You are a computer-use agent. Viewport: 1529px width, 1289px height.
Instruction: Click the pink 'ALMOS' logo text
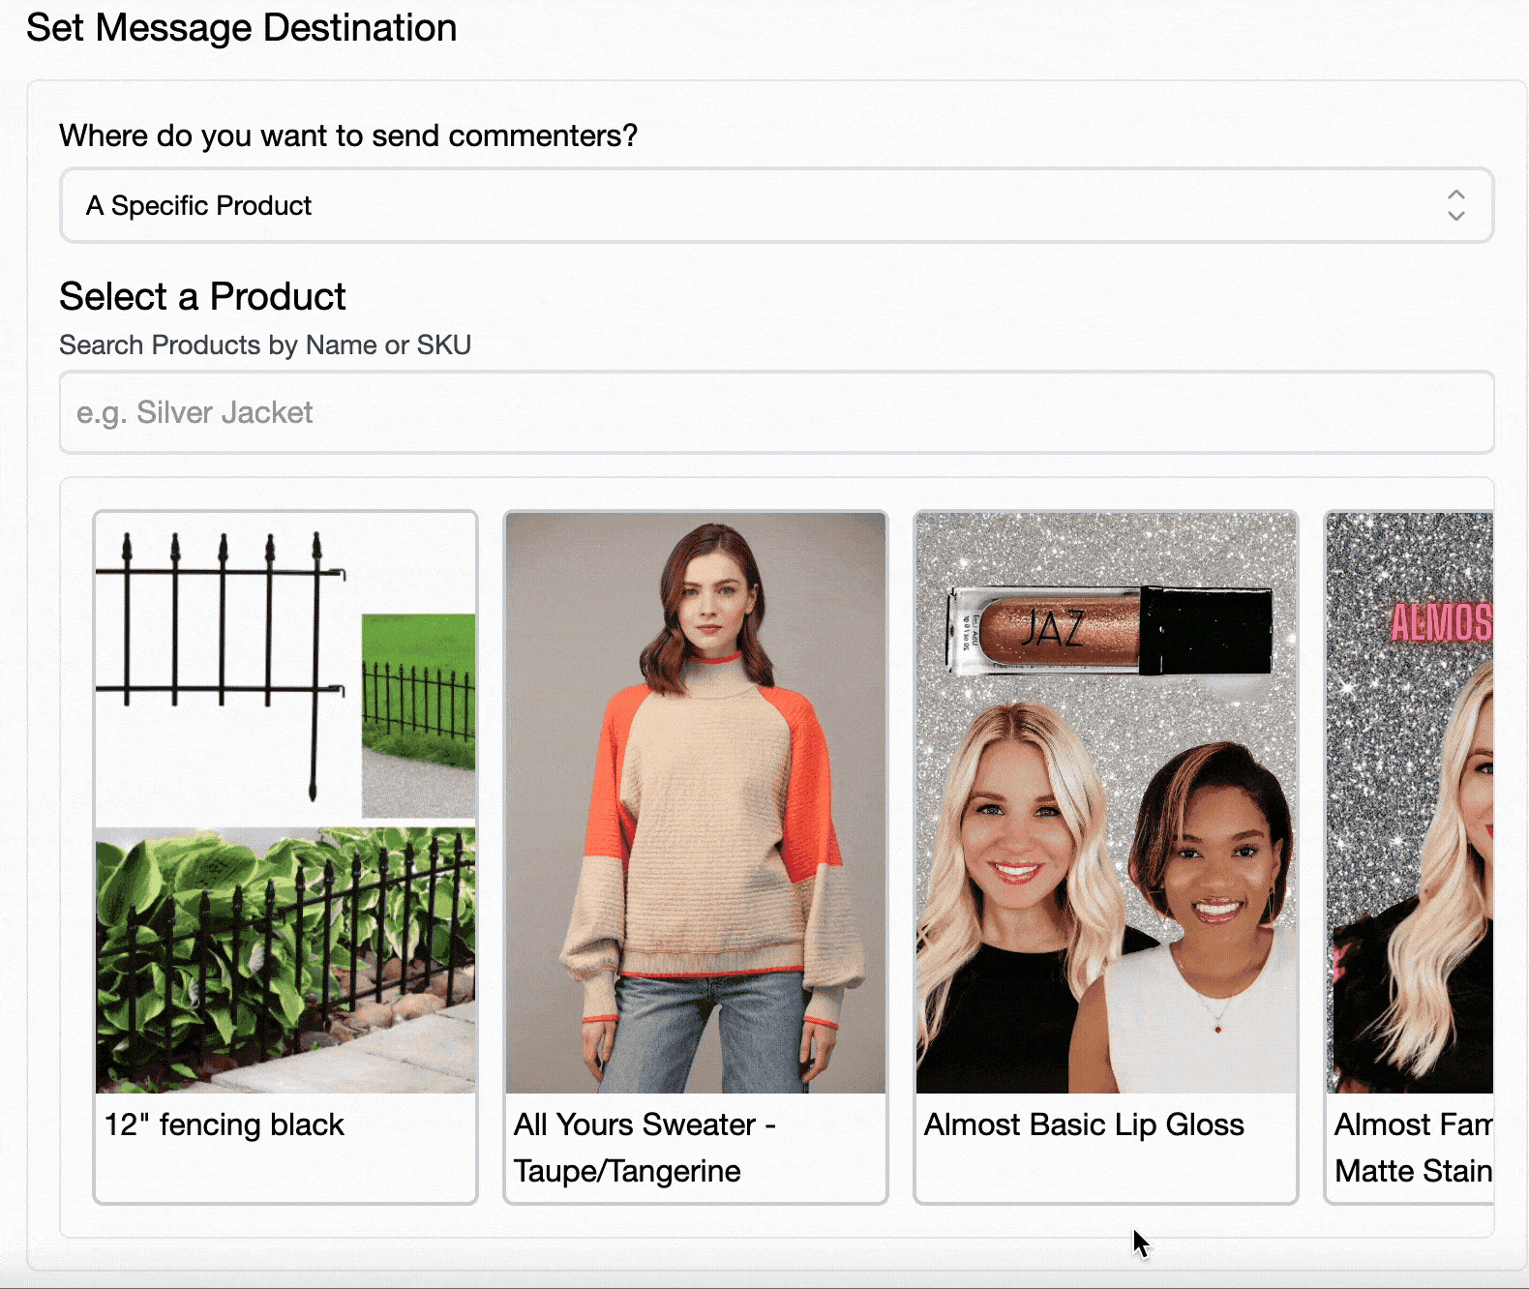click(1441, 621)
